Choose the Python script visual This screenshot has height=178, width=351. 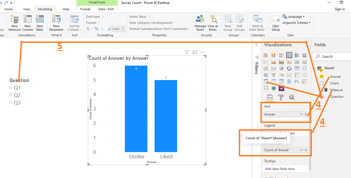297,82
